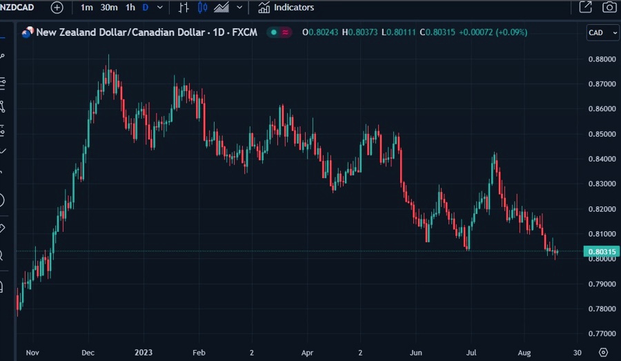The image size is (621, 361).
Task: Click the New Zealand/Canada flag symbol icon
Action: [28, 32]
